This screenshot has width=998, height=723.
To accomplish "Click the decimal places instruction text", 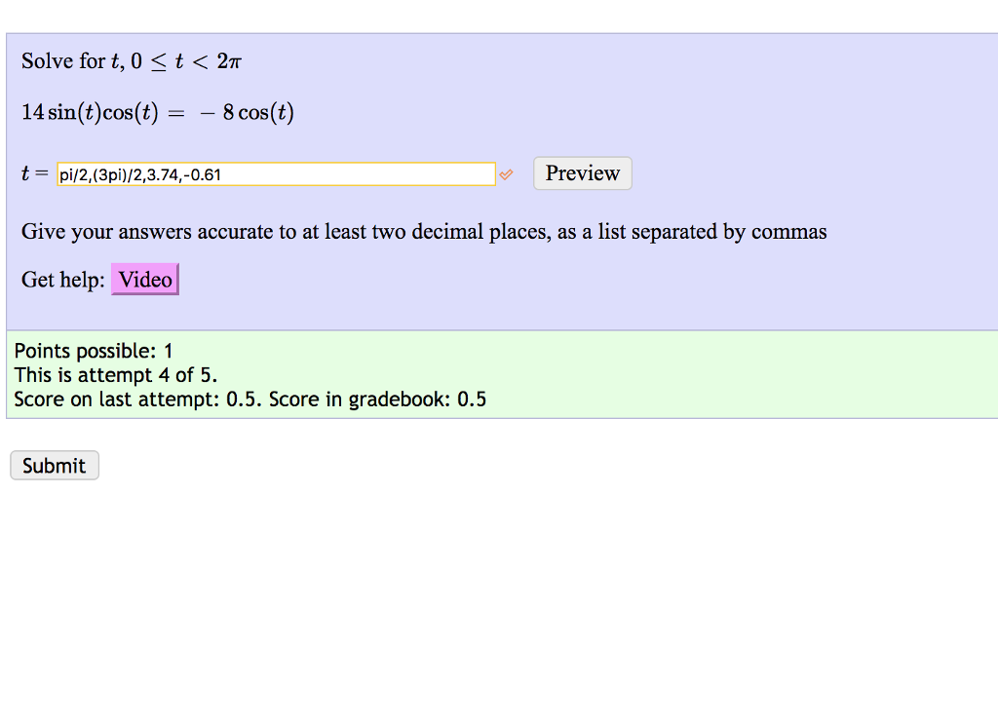I will tap(423, 232).
